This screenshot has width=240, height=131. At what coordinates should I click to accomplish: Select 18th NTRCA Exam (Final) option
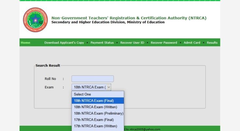(98, 101)
